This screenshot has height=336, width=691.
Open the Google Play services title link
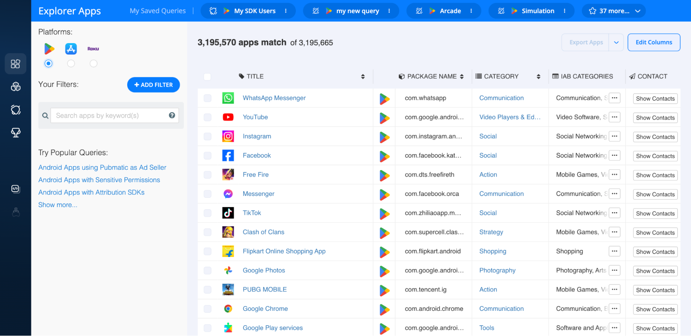(x=273, y=328)
